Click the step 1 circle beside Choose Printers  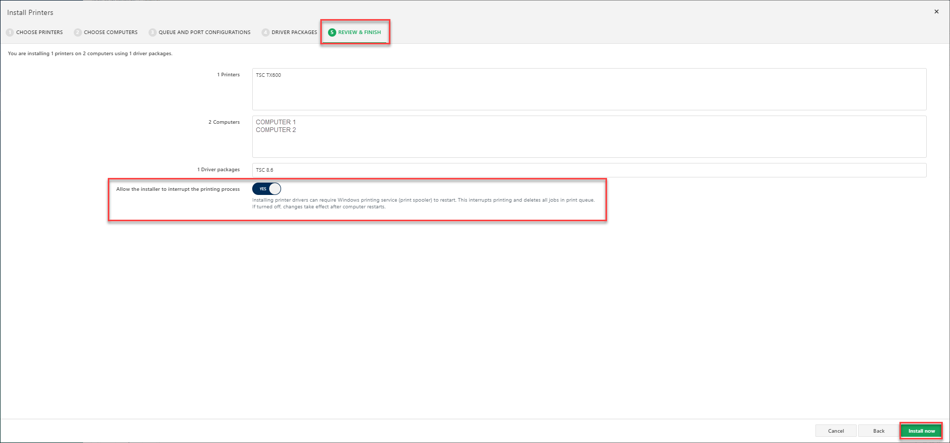pyautogui.click(x=10, y=32)
